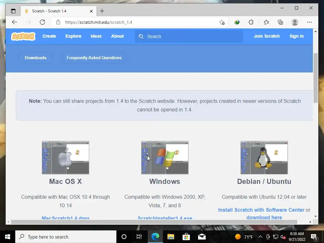Open the Internet Download Manager extension icon
The image size is (324, 243).
click(237, 22)
